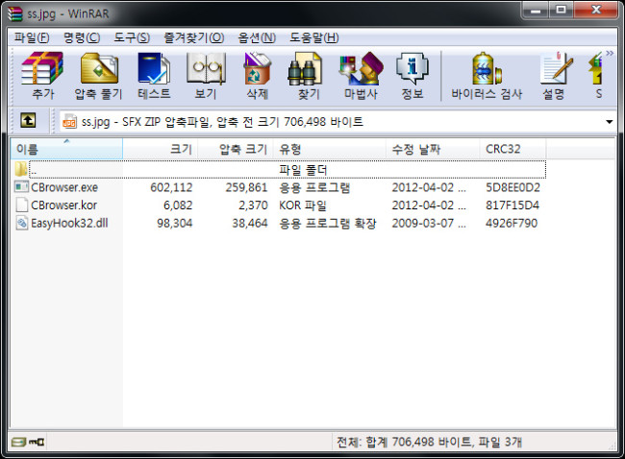Expand the archive path dropdown arrow
Viewport: 625px width, 459px height.
pos(609,123)
